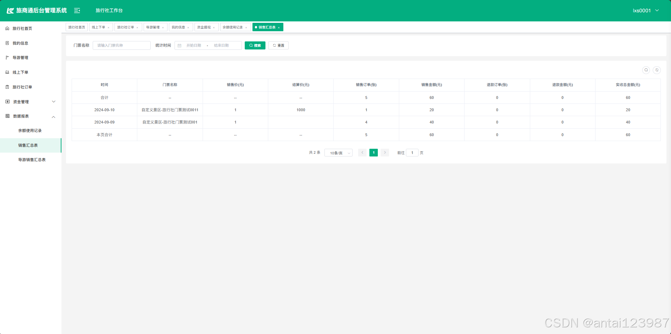The width and height of the screenshot is (671, 334).
Task: Close the 我的信息 tab
Action: 188,27
